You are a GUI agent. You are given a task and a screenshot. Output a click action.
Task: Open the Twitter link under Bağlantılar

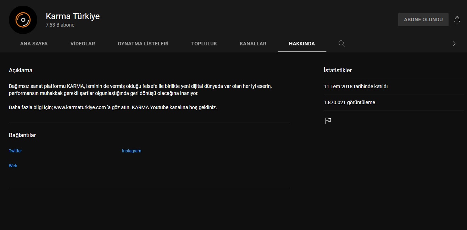click(x=15, y=151)
